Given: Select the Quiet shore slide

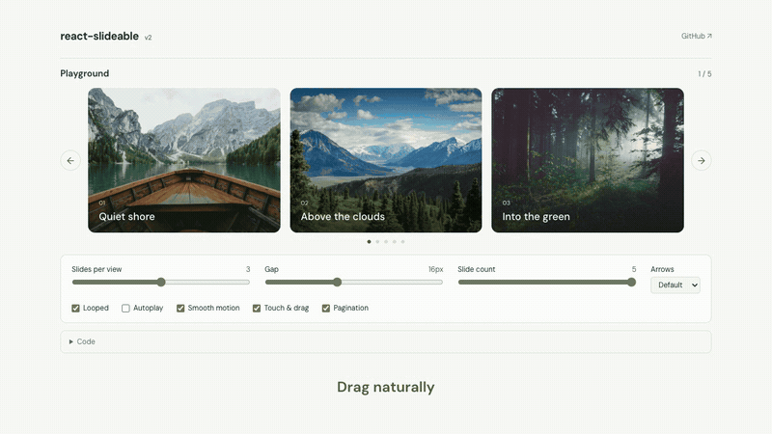Looking at the screenshot, I should (184, 160).
